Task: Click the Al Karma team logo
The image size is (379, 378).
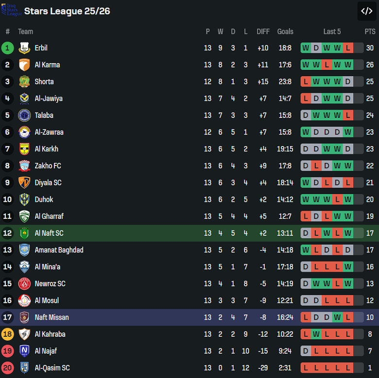Action: coord(24,65)
